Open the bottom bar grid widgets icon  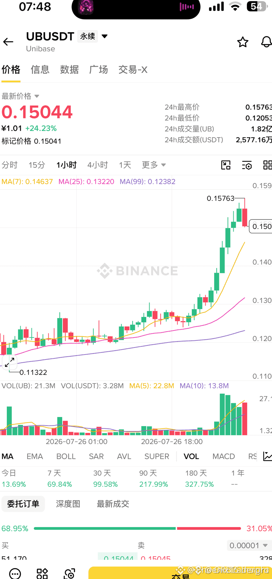(42, 573)
